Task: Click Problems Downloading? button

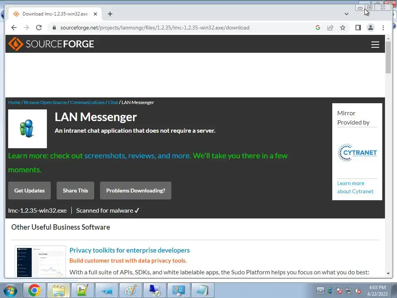Action: (x=135, y=191)
